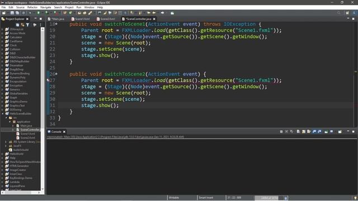Maximize the Project Explorer panel
Image resolution: width=358 pixels, height=201 pixels.
point(41,18)
